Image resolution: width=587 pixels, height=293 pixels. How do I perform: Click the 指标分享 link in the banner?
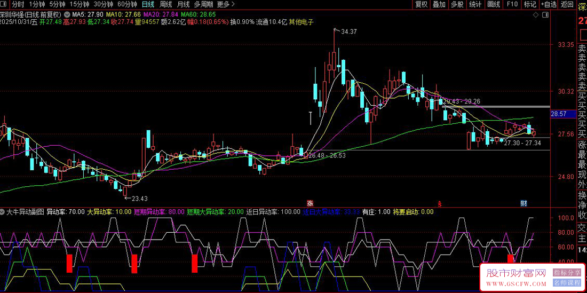(567, 272)
